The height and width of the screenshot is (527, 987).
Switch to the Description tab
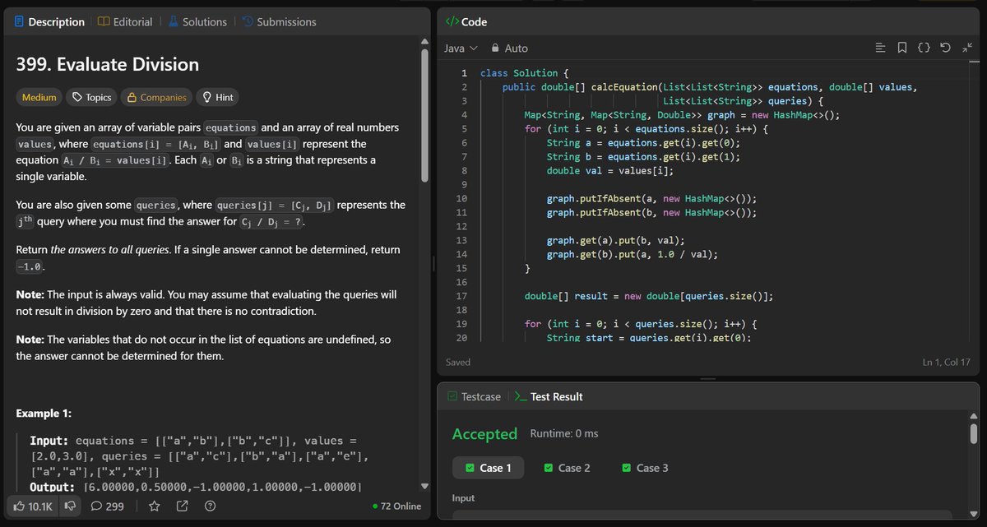coord(49,22)
